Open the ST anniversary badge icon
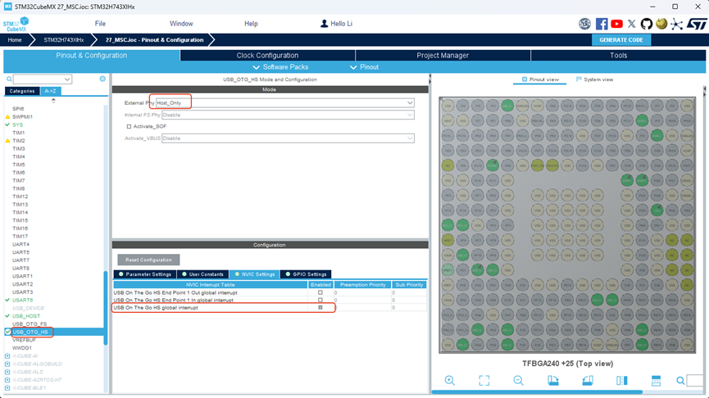This screenshot has height=398, width=709. point(584,24)
